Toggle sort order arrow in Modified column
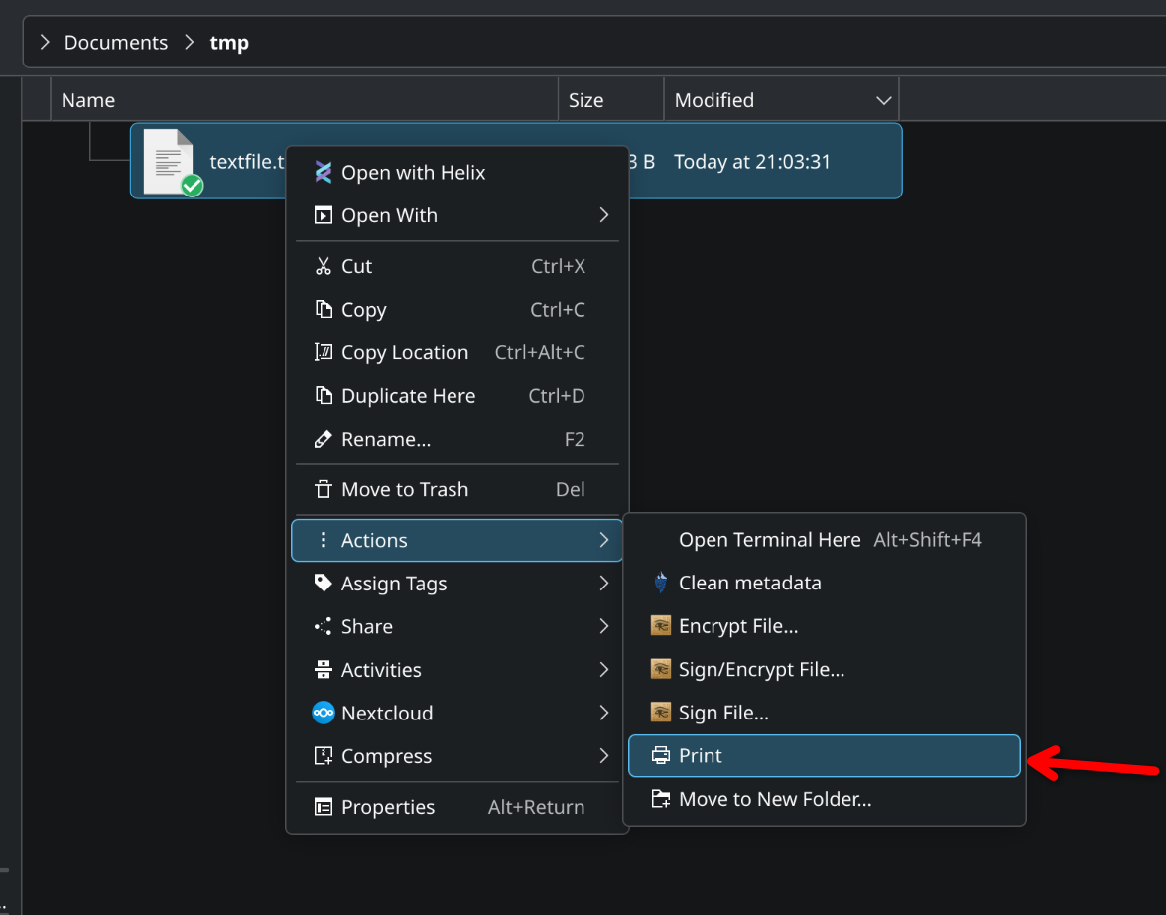Screen dimensions: 1166x915 click(883, 100)
